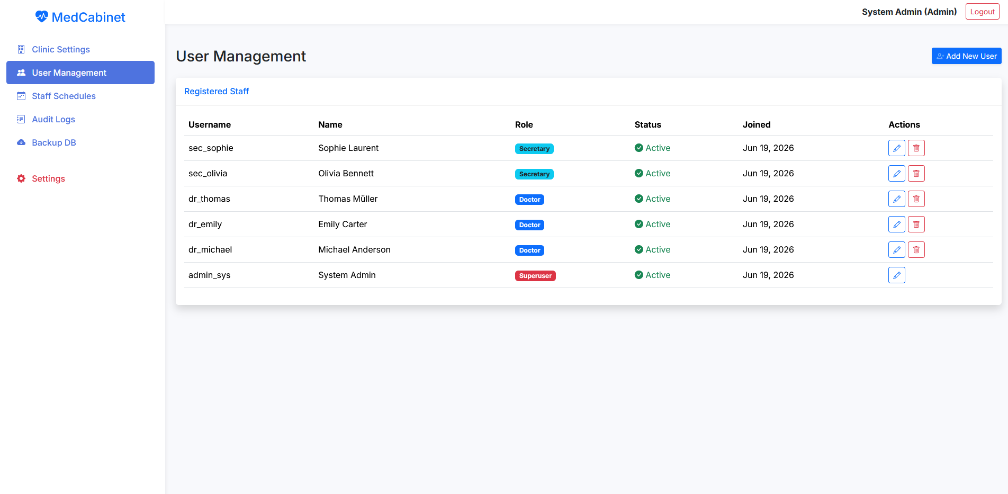
Task: Click username dr_emily
Action: point(205,224)
